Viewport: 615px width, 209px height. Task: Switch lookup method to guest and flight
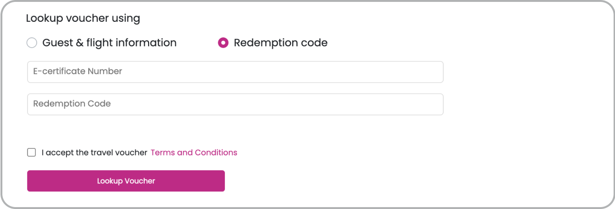pyautogui.click(x=32, y=43)
